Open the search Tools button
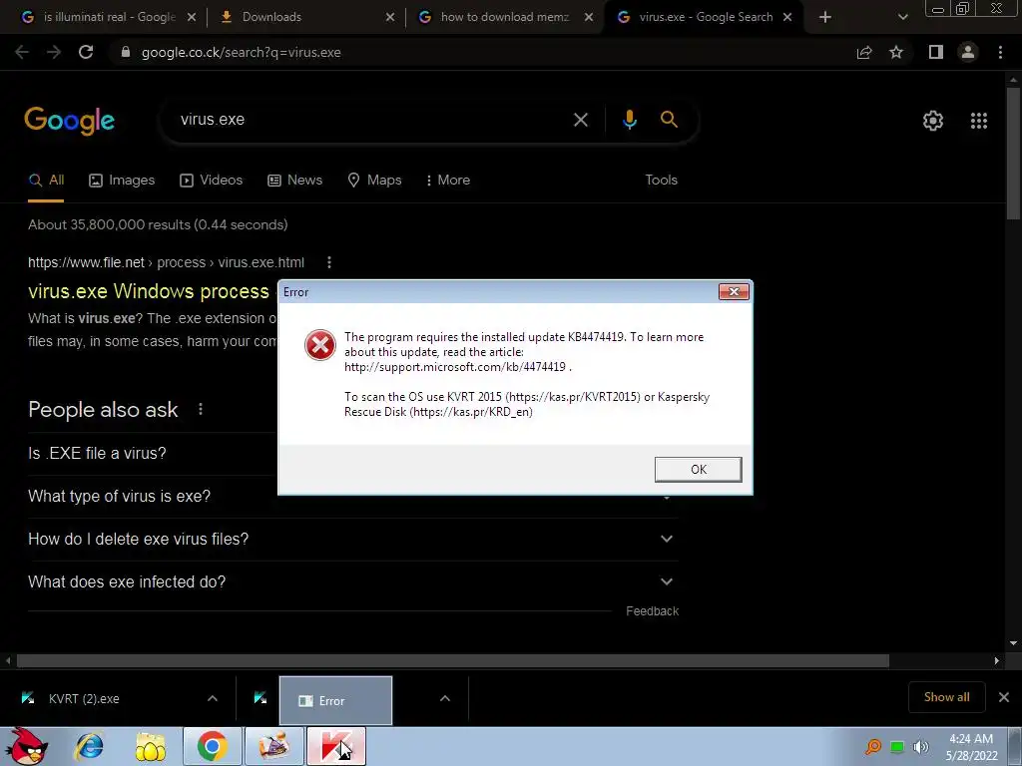 [x=661, y=180]
